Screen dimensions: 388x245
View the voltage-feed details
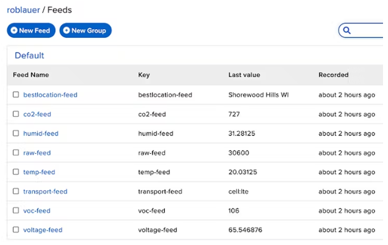tap(43, 230)
